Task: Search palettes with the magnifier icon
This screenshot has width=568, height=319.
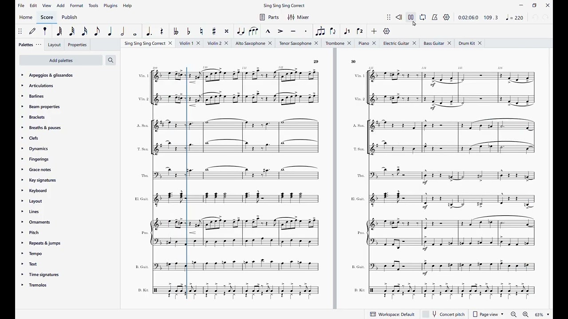Action: click(x=111, y=60)
